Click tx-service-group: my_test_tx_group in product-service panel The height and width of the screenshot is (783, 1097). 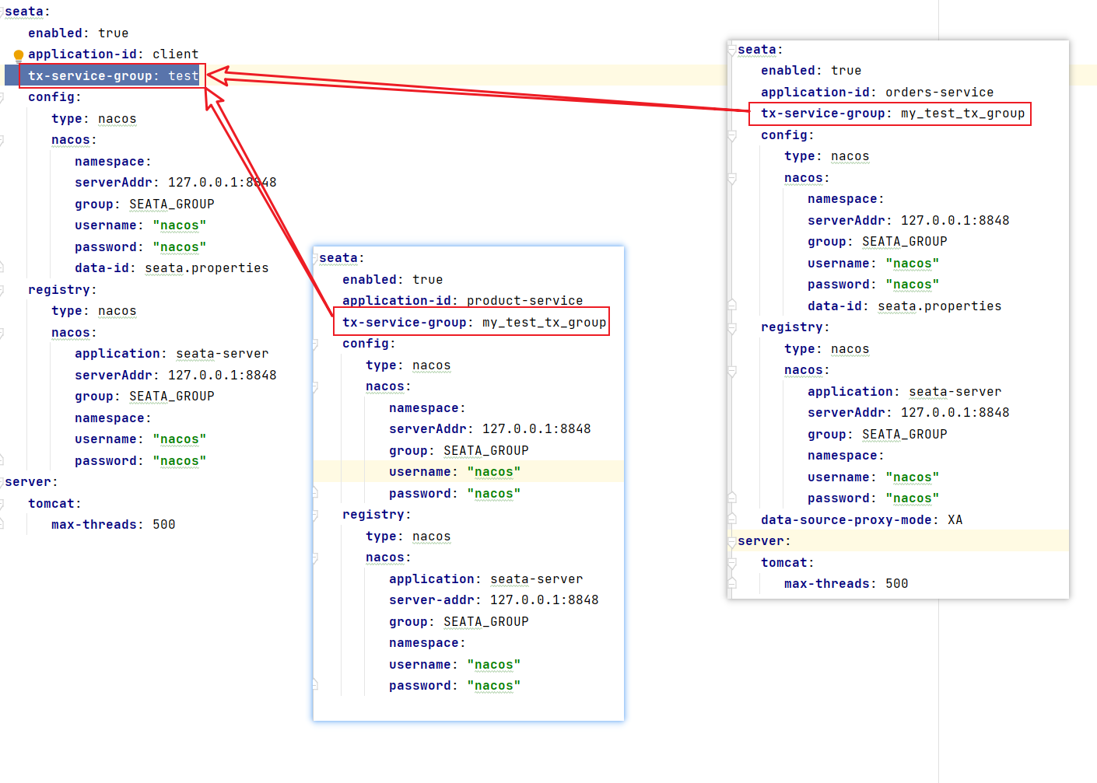point(474,323)
